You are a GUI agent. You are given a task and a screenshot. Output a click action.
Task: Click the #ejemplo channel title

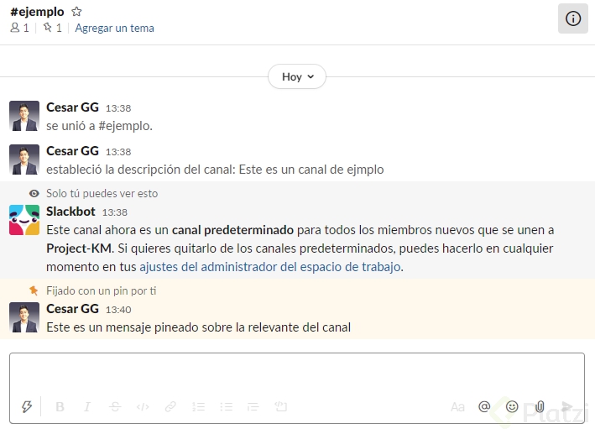pos(37,12)
